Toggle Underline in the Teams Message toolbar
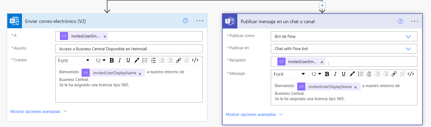Image resolution: width=431 pixels, height=127 pixels. 344,74
